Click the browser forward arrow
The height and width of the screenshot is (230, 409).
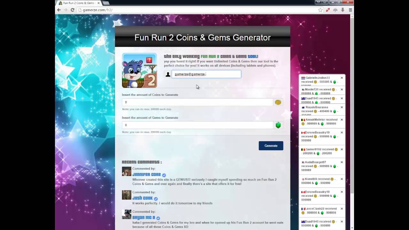pyautogui.click(x=66, y=10)
